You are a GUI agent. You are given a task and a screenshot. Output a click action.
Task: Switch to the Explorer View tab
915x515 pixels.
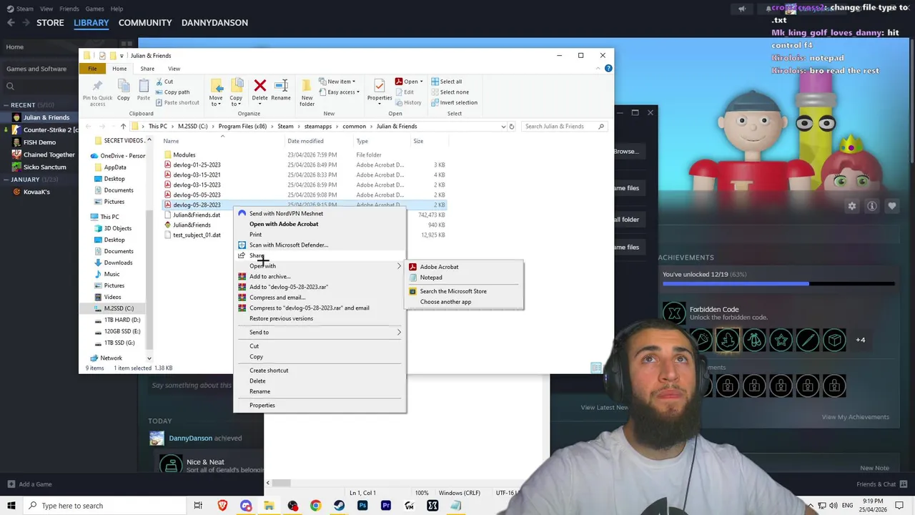[174, 69]
